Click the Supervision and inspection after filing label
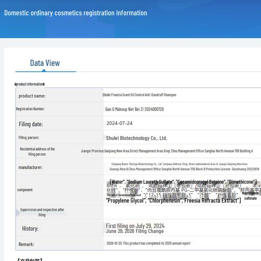This screenshot has height=261, width=261. click(x=42, y=212)
